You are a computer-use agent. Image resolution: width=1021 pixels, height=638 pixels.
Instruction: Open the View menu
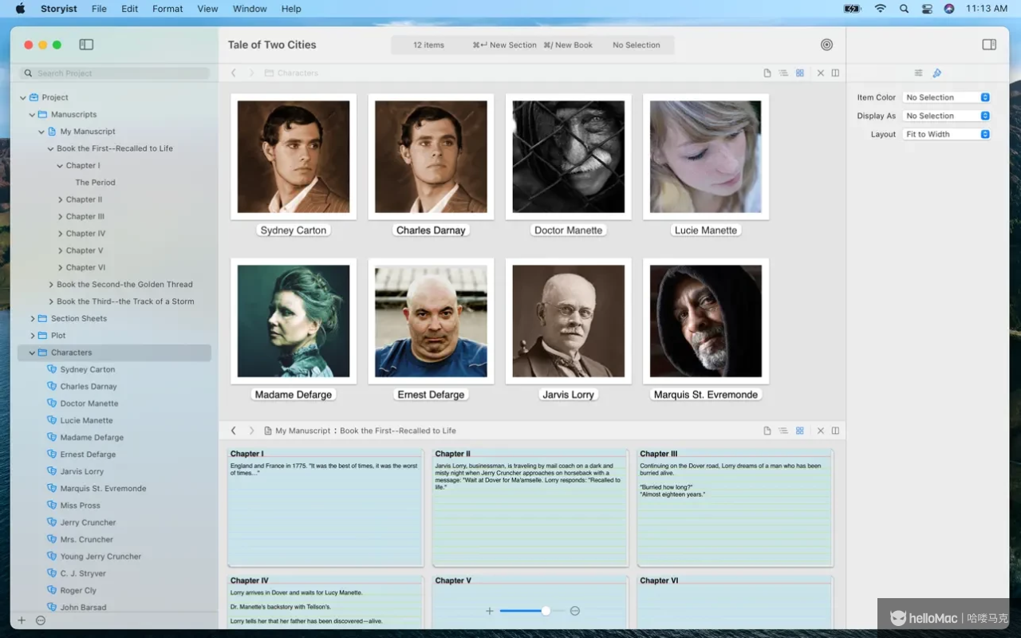[x=207, y=9]
